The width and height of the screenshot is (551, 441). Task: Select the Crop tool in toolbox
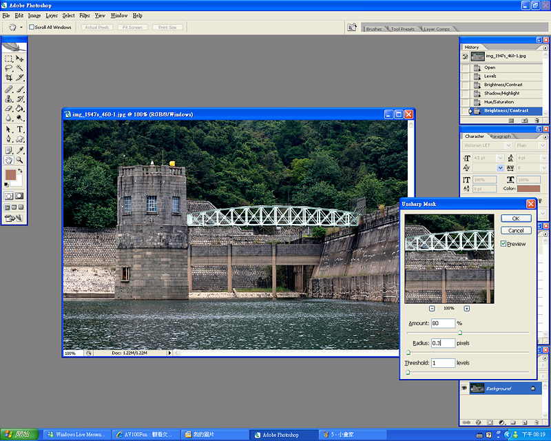[x=9, y=78]
